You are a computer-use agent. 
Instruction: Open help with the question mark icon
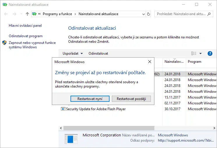210,53
